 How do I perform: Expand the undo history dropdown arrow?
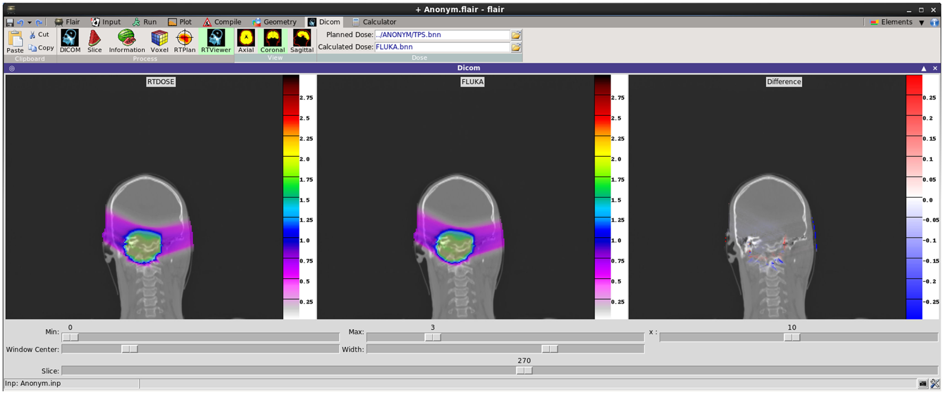coord(29,22)
